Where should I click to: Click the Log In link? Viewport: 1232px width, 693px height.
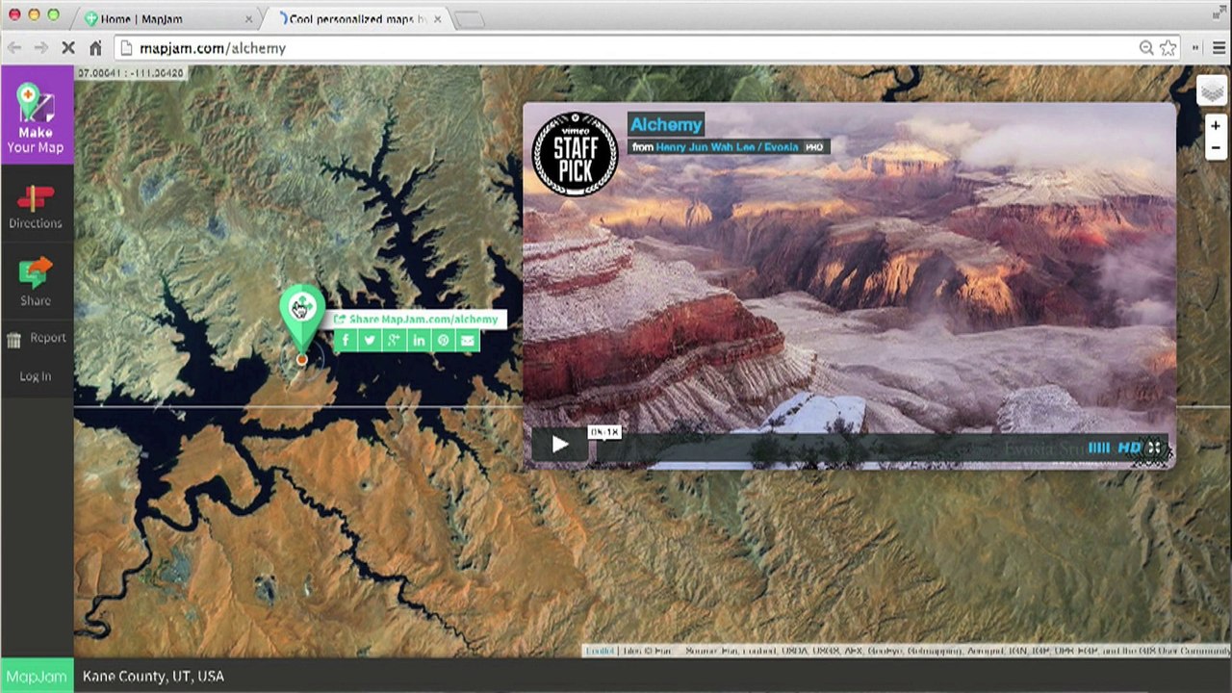pos(36,376)
